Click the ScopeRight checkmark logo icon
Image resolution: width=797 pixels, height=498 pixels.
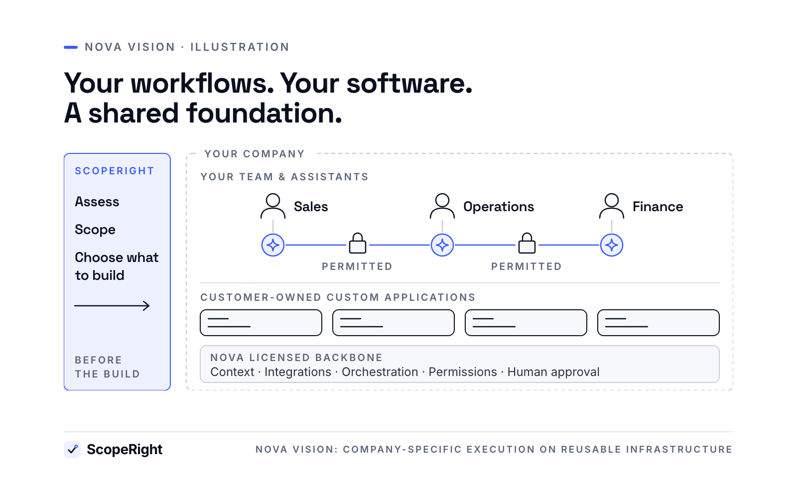click(72, 450)
